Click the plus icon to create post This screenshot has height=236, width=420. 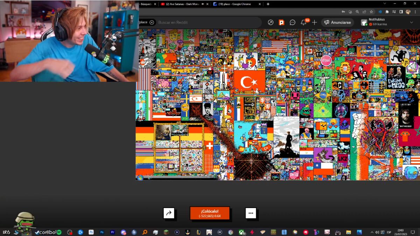pyautogui.click(x=314, y=22)
